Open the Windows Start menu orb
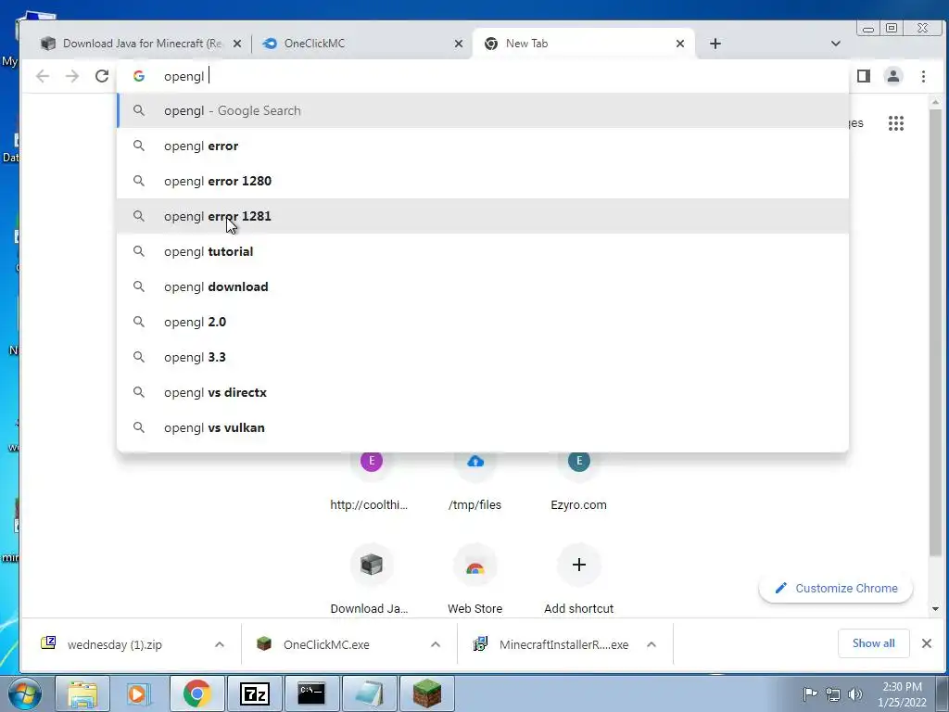This screenshot has height=712, width=949. [x=24, y=693]
